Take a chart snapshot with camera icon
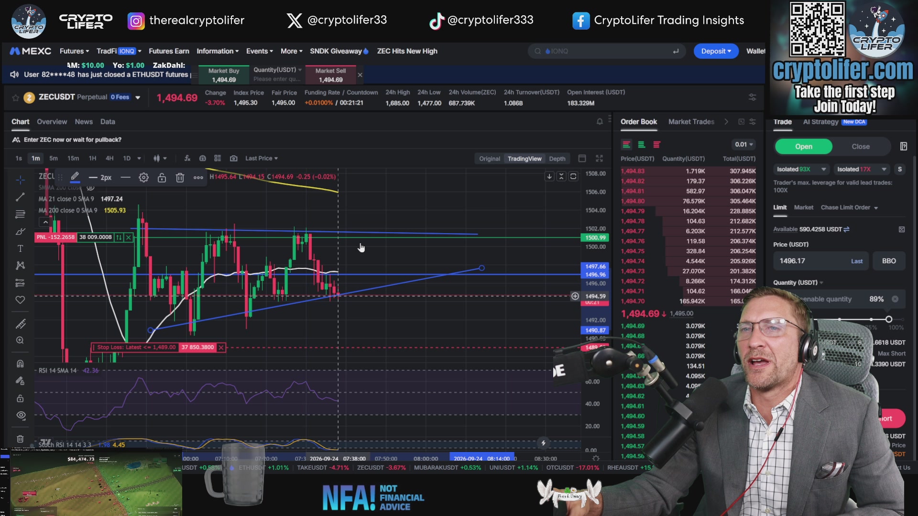Image resolution: width=918 pixels, height=516 pixels. [x=233, y=158]
